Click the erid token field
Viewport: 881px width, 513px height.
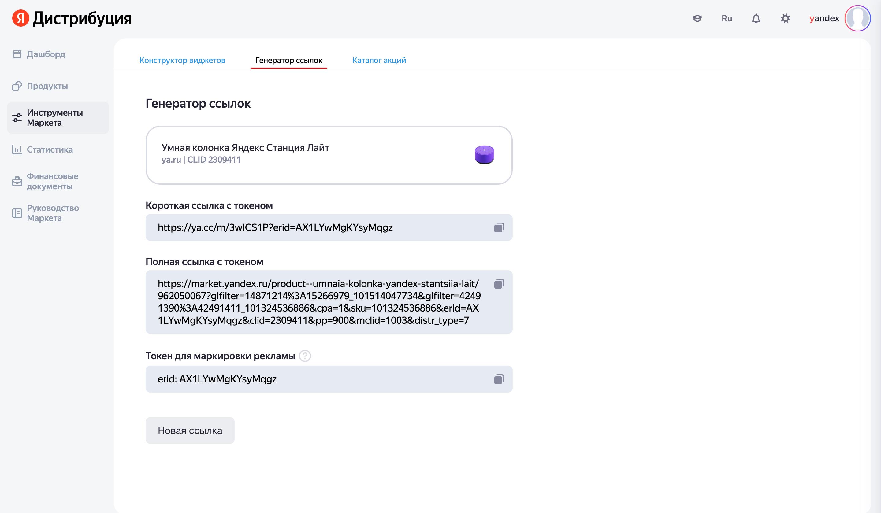pyautogui.click(x=329, y=379)
